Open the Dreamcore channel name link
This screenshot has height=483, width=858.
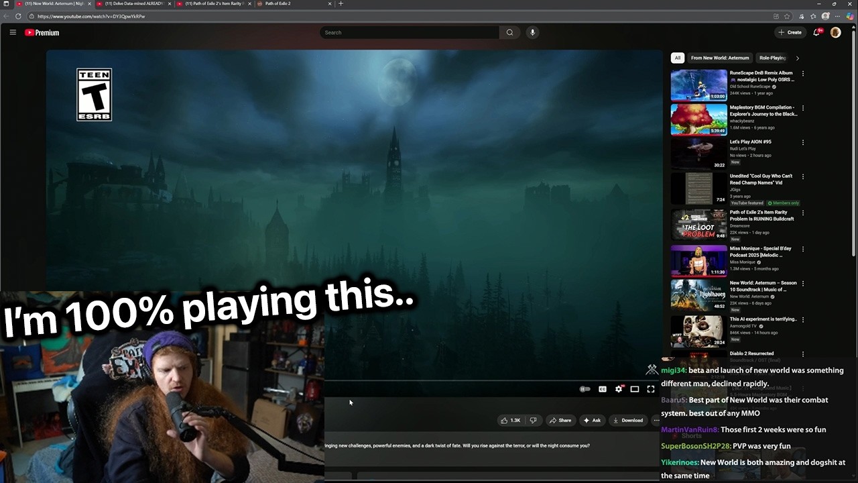click(x=740, y=226)
